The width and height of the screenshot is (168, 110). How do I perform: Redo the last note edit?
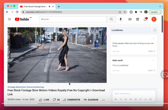coord(146,99)
